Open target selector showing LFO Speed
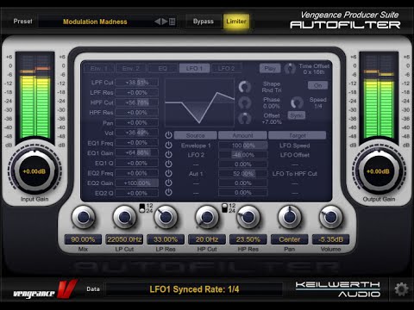The height and width of the screenshot is (310, 414). point(295,146)
